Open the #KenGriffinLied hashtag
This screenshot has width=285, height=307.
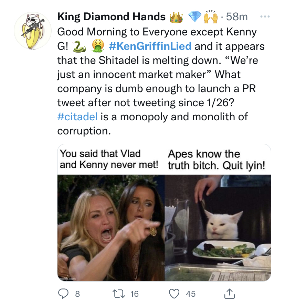tap(150, 46)
